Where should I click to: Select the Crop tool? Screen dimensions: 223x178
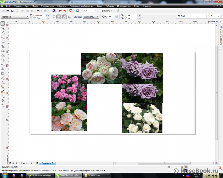pos(3,33)
